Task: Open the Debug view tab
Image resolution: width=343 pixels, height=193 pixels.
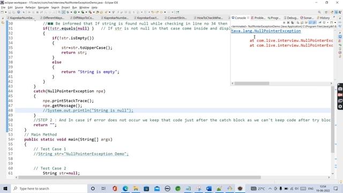Action: [x=291, y=18]
